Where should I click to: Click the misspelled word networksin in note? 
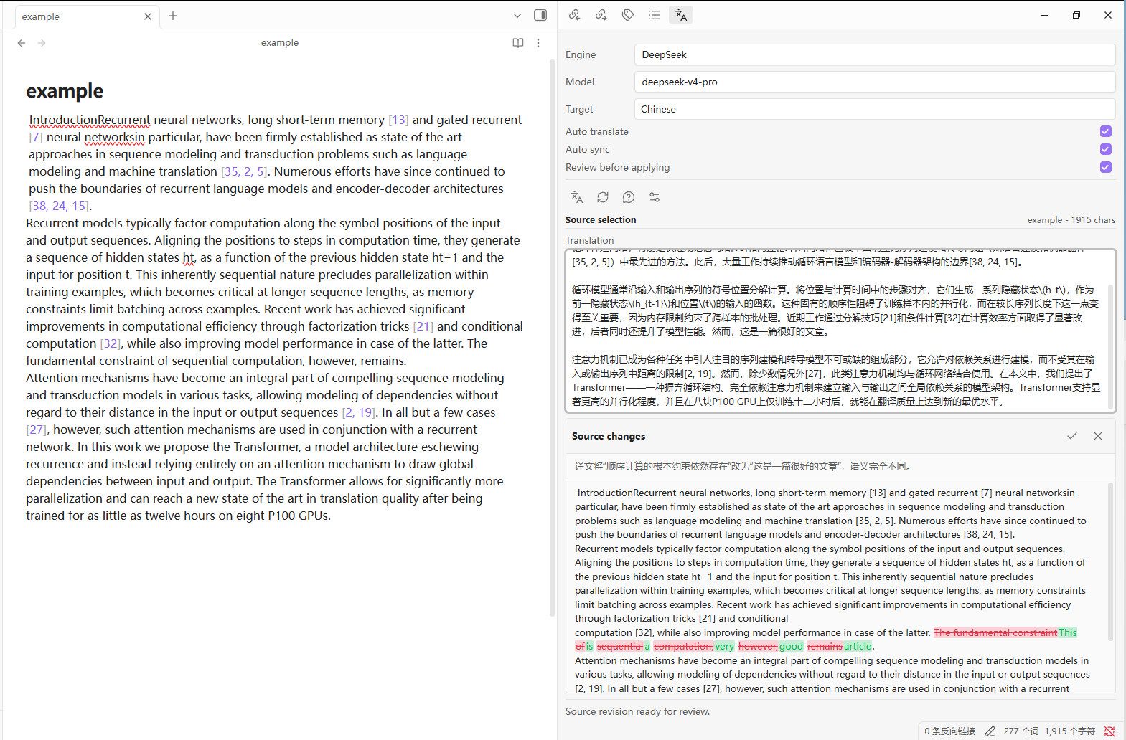click(115, 137)
